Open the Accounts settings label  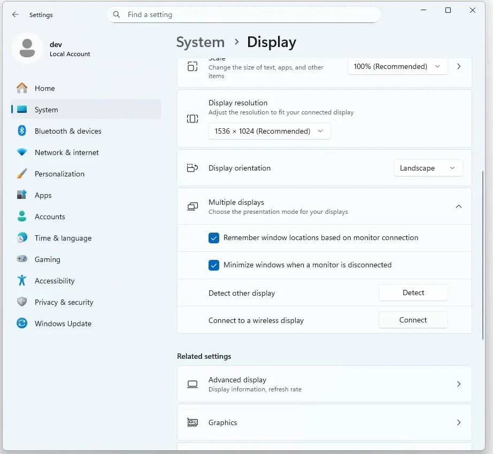50,217
